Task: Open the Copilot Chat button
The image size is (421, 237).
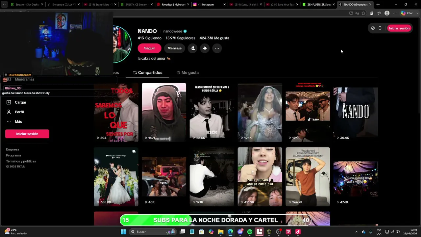Action: pos(407,13)
